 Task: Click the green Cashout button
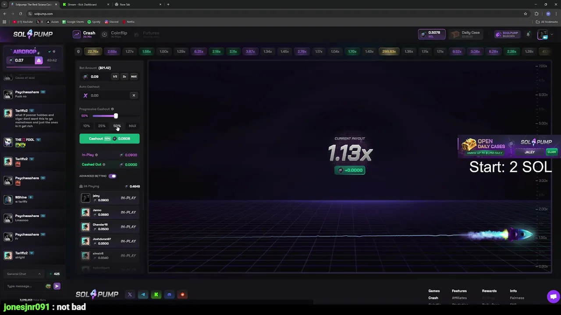[110, 139]
